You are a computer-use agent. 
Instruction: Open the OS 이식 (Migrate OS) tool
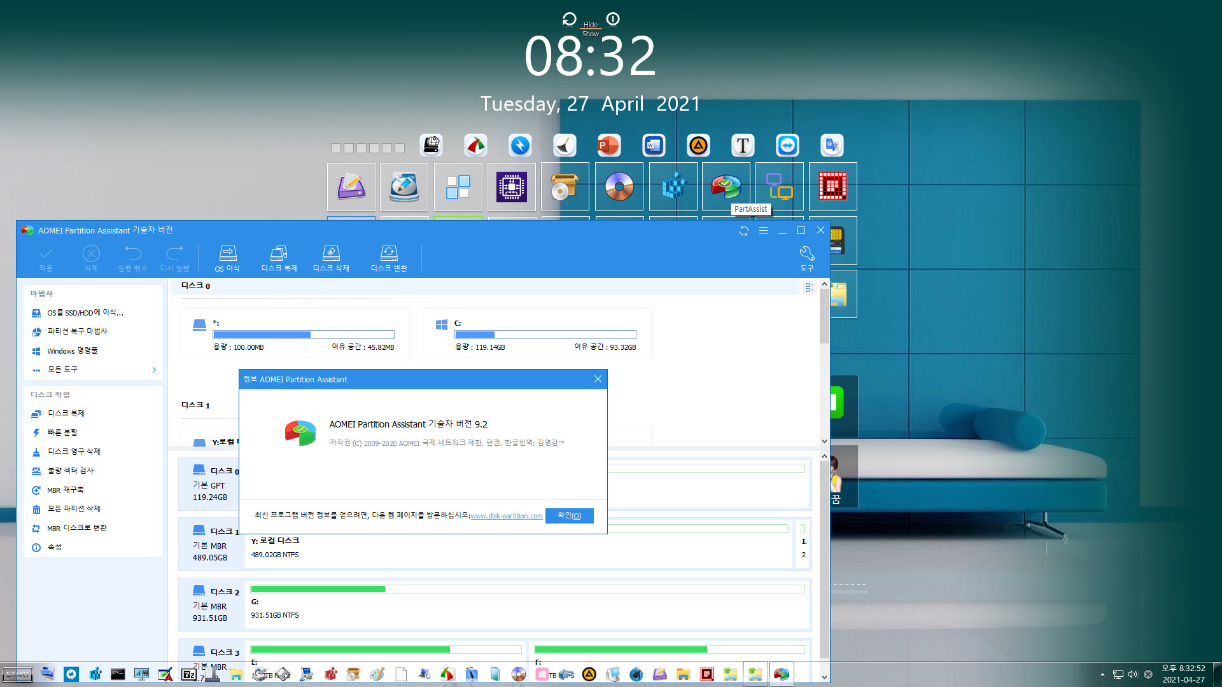(x=227, y=258)
